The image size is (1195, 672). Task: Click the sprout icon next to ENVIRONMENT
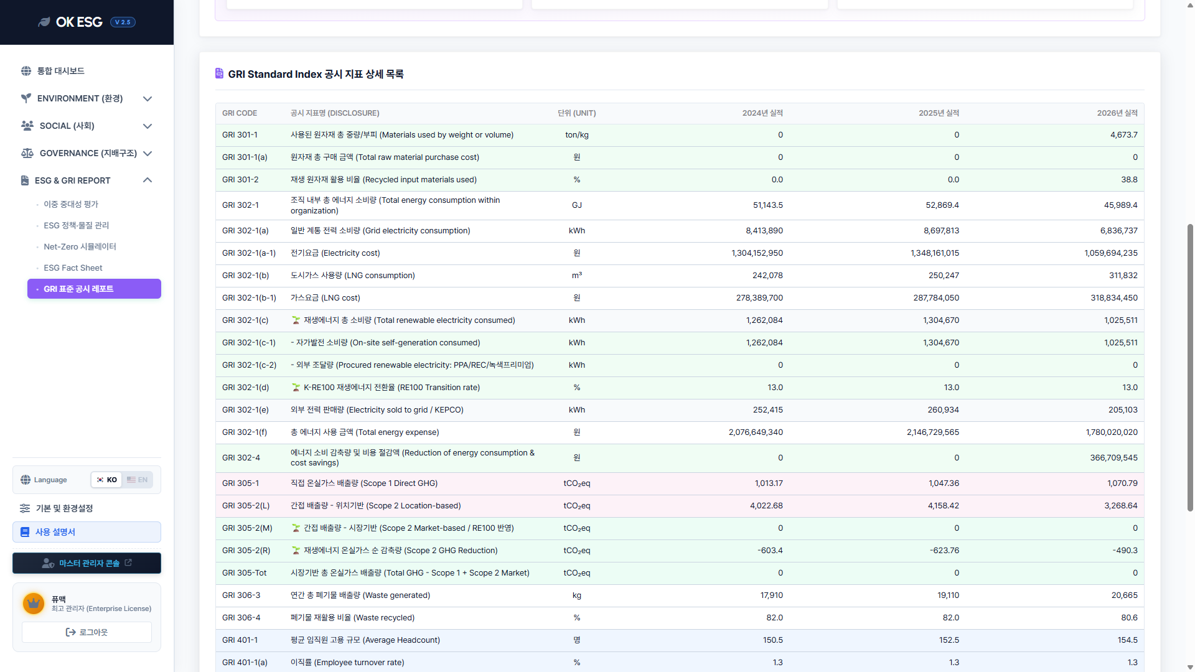pyautogui.click(x=26, y=98)
